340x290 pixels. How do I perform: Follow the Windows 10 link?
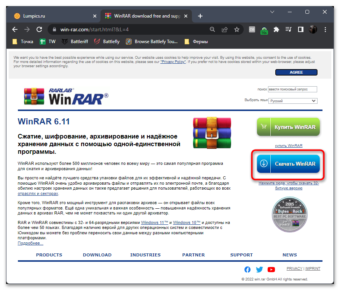point(187,222)
